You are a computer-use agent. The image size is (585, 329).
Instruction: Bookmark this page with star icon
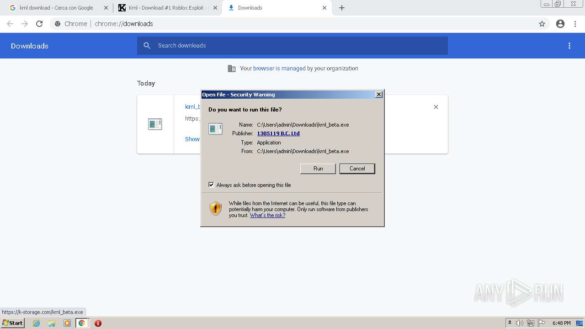click(542, 24)
